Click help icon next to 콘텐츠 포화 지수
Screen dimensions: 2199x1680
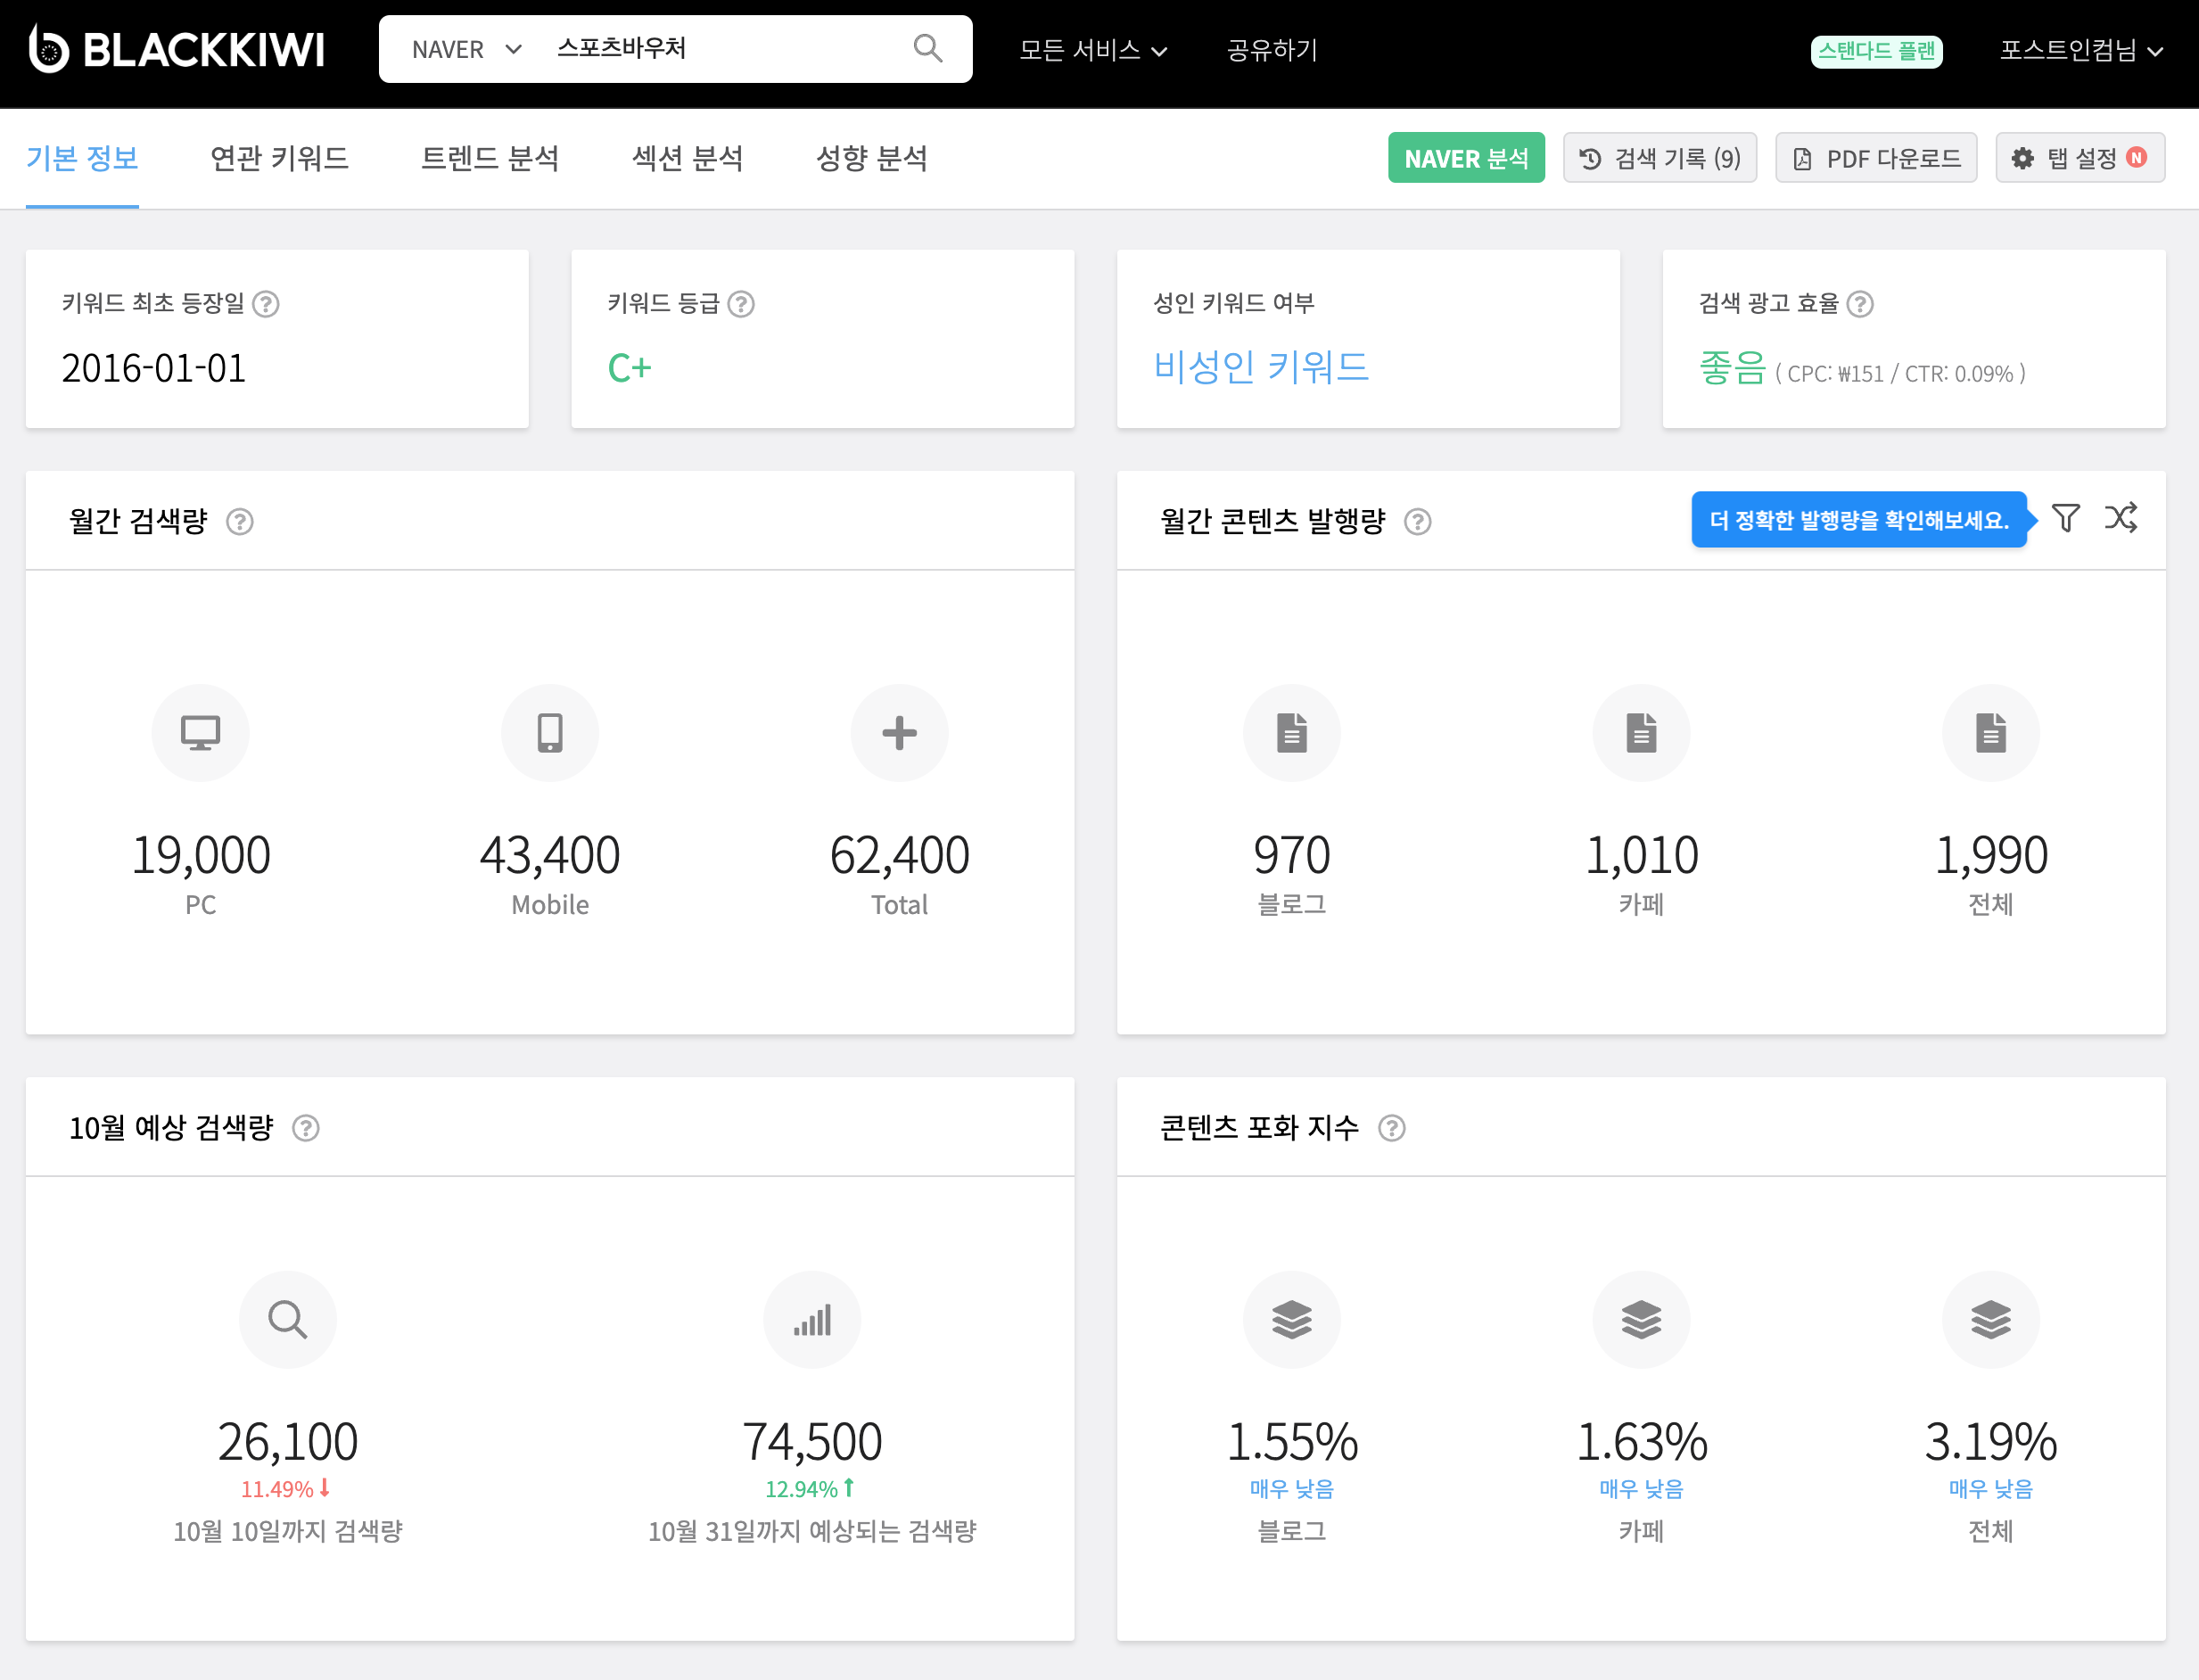(1392, 1128)
